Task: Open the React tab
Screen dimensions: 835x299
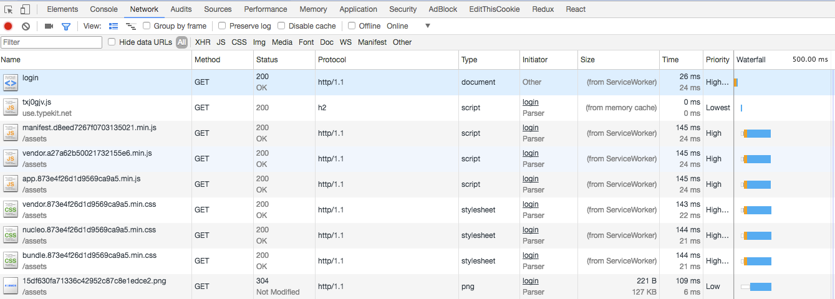Action: click(x=576, y=9)
